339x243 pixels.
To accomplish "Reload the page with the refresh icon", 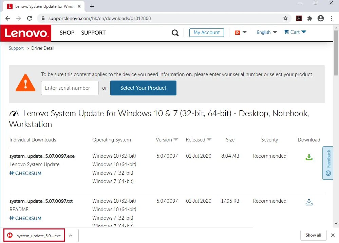I will (30, 18).
